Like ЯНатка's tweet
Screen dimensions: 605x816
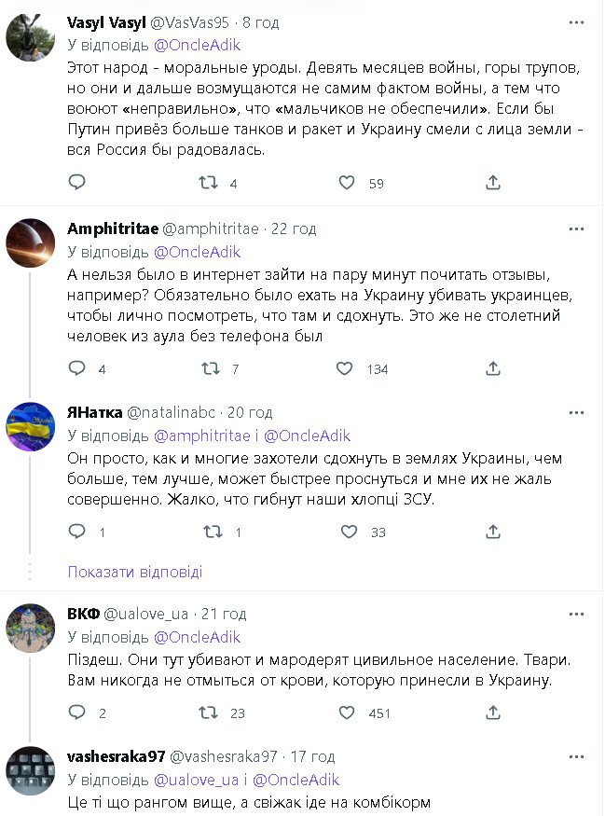348,532
